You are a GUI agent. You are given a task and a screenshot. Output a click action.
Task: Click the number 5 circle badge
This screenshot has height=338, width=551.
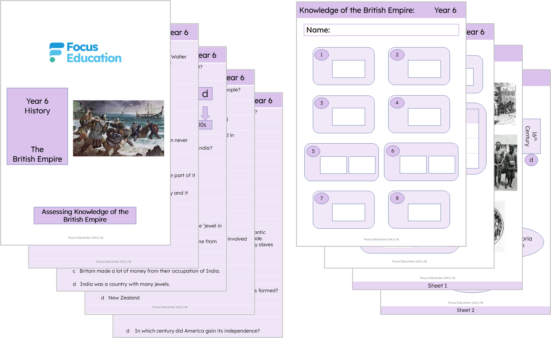pos(313,151)
